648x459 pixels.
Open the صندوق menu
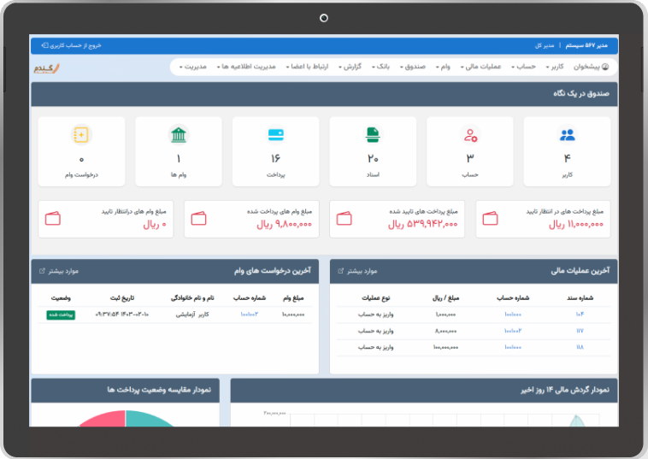pyautogui.click(x=412, y=67)
